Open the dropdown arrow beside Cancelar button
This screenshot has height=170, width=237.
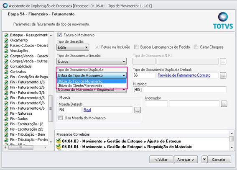pos(204,160)
